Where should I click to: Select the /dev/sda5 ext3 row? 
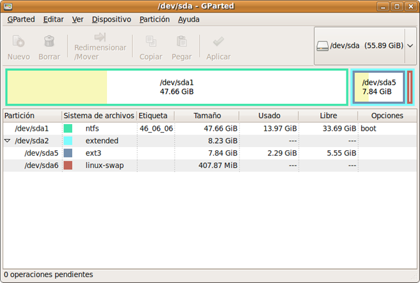click(x=197, y=153)
